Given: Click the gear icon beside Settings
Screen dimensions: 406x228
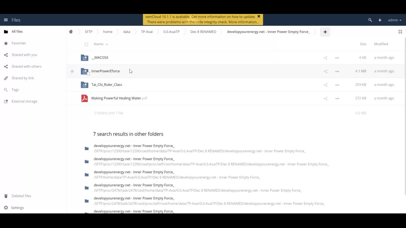Looking at the screenshot, I should click(6, 208).
